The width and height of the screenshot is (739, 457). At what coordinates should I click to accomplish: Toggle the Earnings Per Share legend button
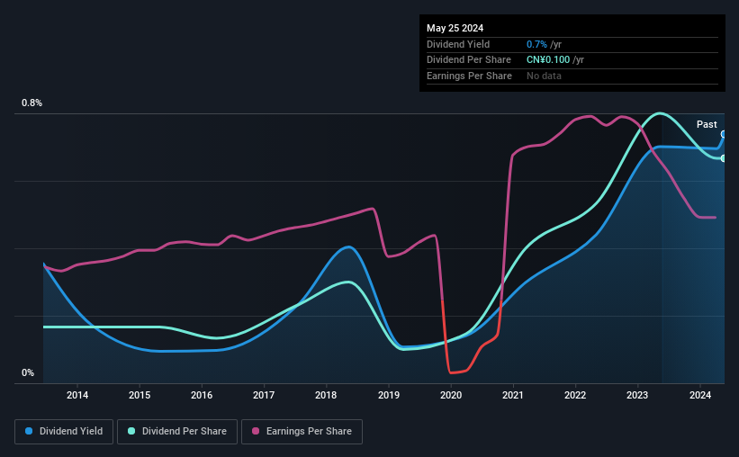pos(302,432)
